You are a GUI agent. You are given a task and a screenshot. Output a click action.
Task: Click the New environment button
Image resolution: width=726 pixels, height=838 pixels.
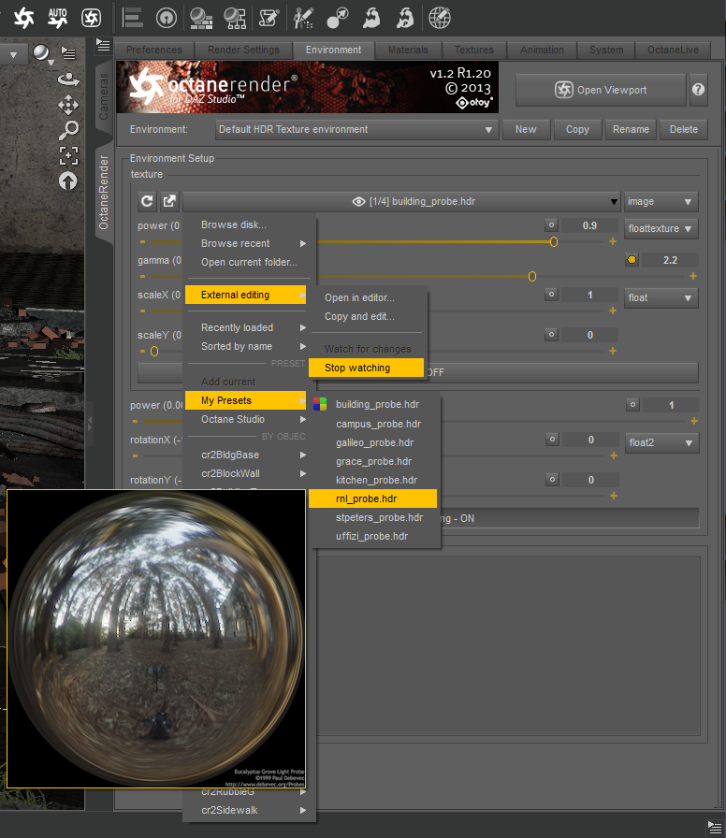[526, 129]
